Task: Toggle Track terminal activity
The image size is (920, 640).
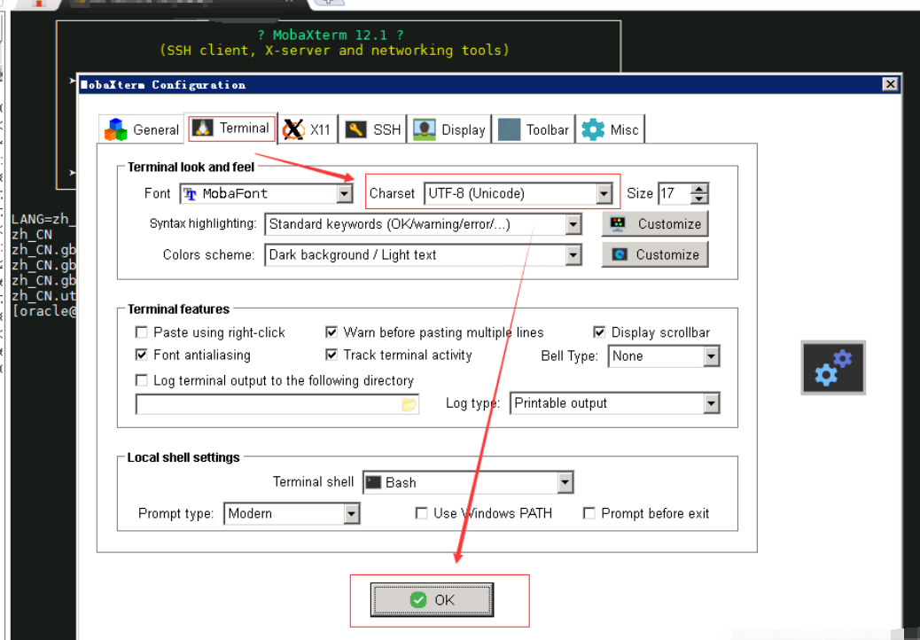Action: coord(331,355)
